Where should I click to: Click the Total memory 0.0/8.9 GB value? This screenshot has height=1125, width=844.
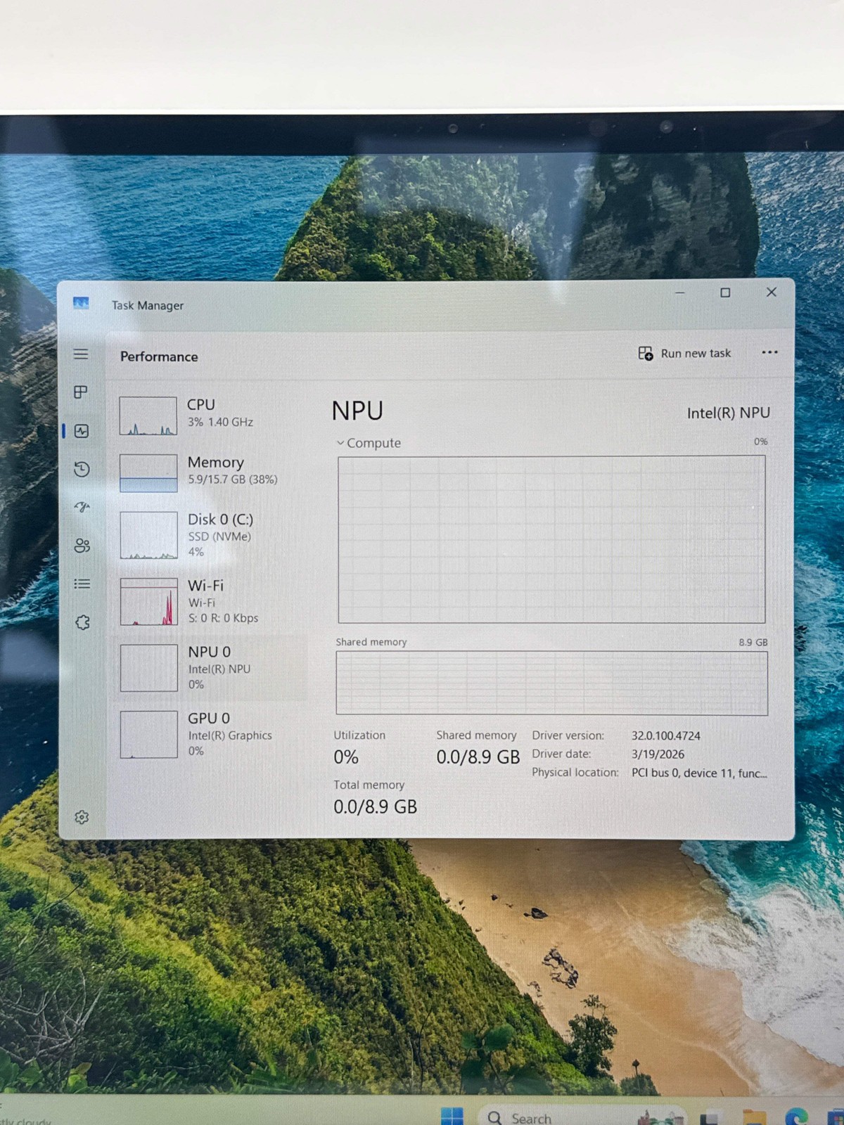coord(375,806)
